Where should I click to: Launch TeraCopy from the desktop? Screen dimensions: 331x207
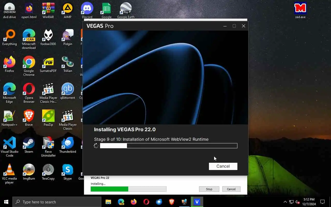click(x=48, y=172)
